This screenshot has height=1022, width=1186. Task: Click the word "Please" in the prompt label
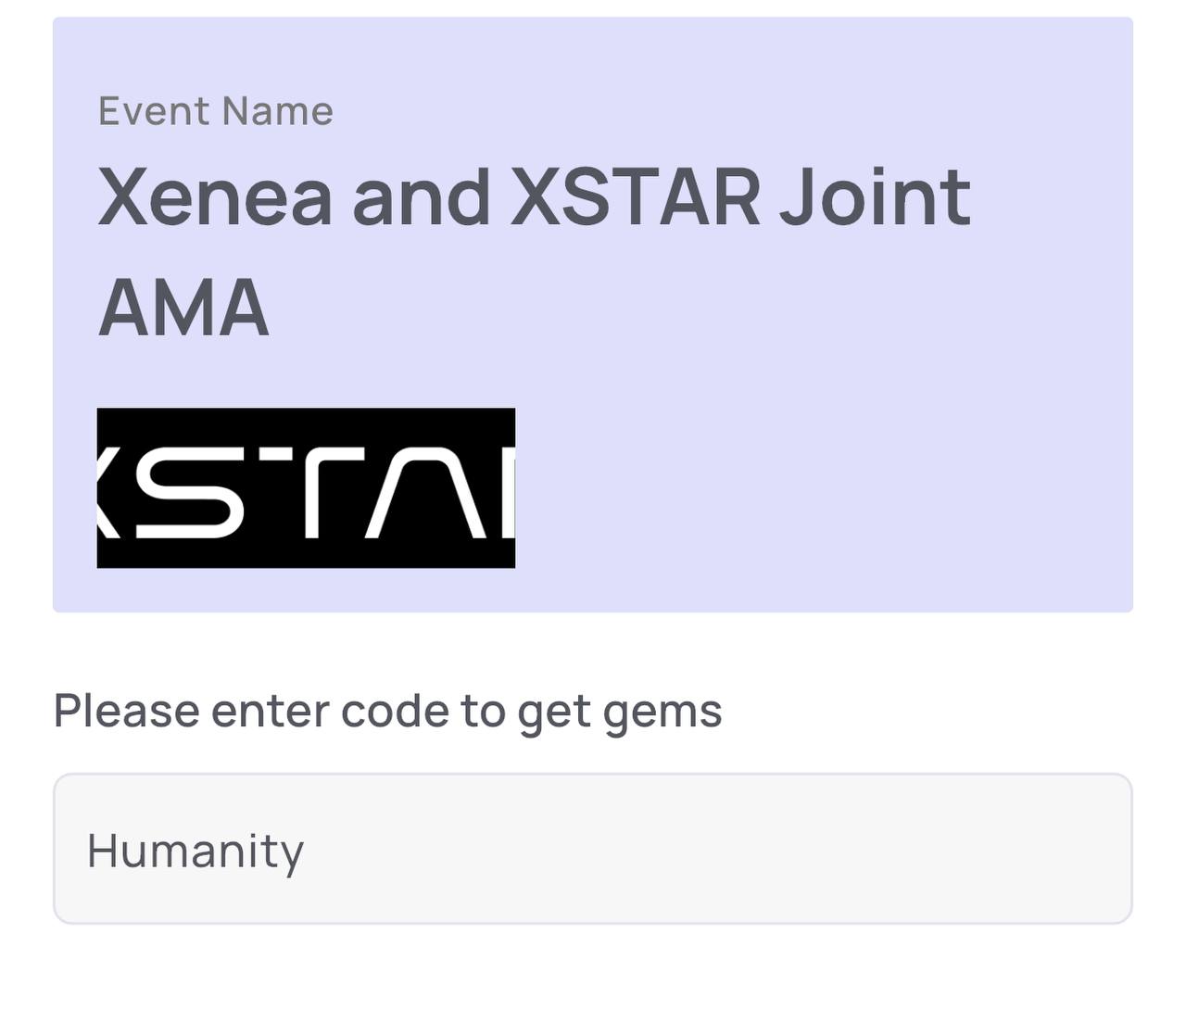tap(127, 712)
